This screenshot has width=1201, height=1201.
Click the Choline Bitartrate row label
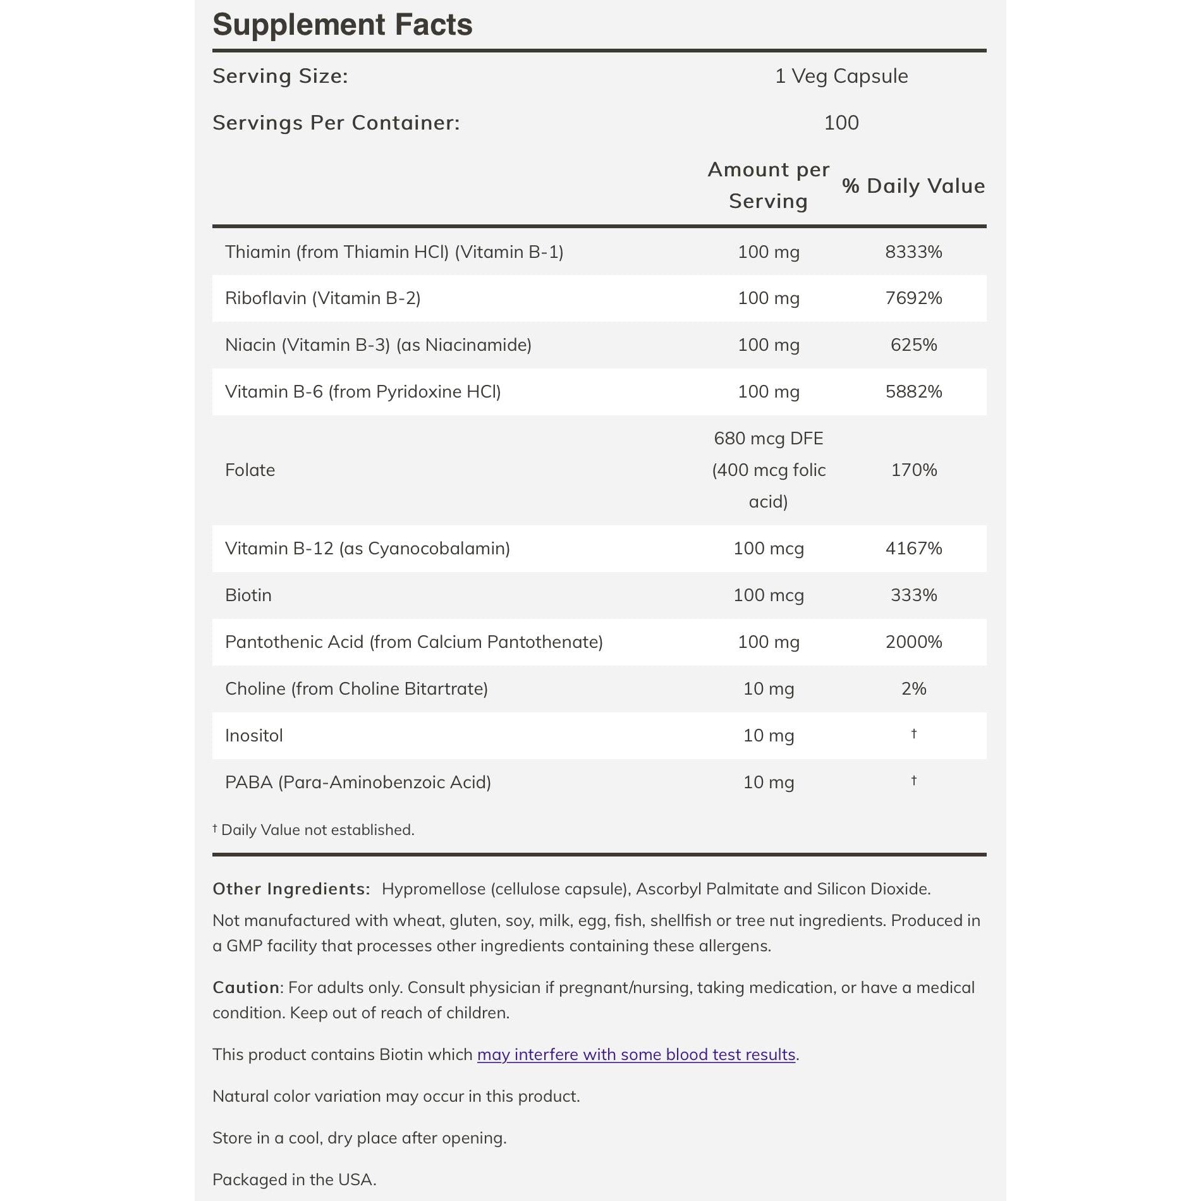coord(356,689)
